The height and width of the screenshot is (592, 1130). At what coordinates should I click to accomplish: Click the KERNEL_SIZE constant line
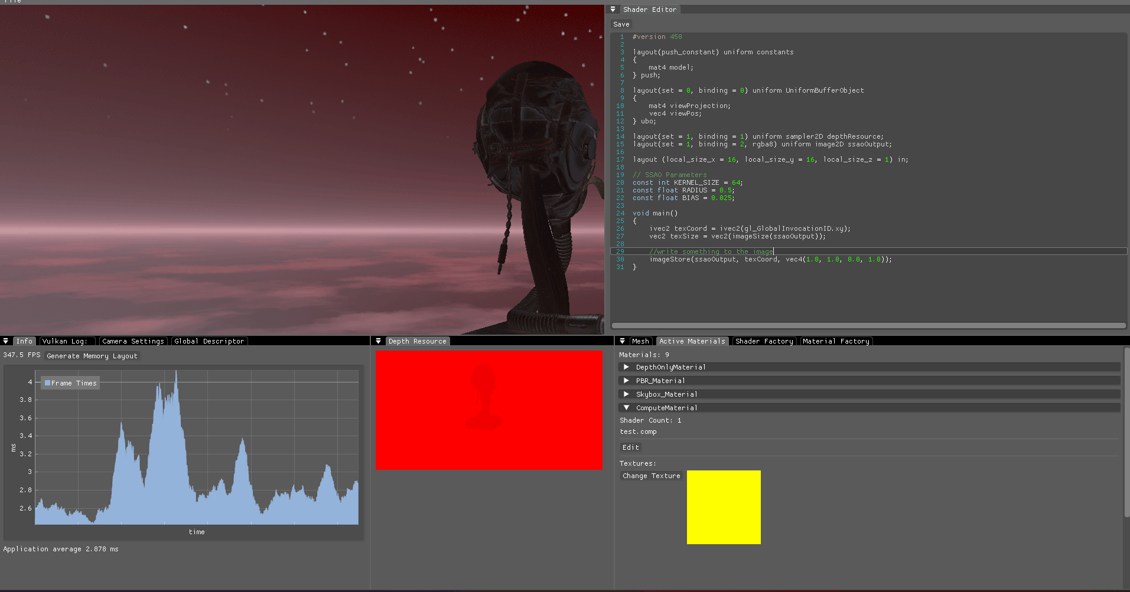[x=688, y=182]
